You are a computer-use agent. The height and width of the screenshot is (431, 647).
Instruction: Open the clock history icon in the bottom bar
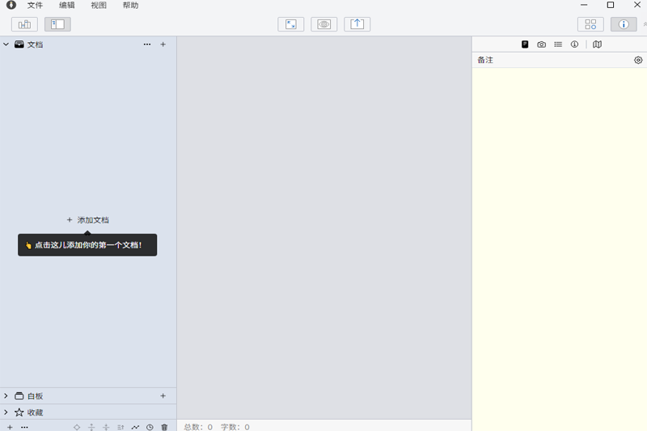[150, 427]
